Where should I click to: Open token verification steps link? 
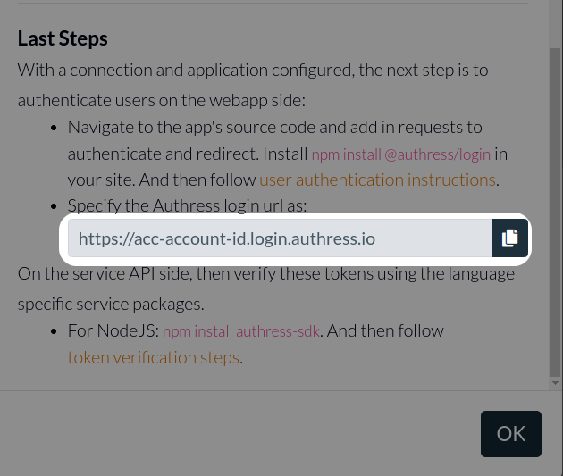[x=154, y=357]
